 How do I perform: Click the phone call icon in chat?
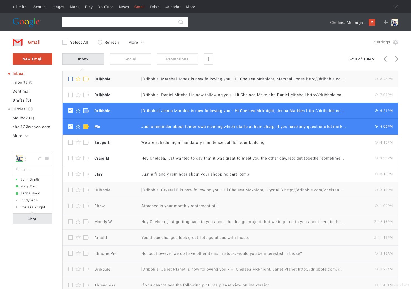pyautogui.click(x=40, y=159)
